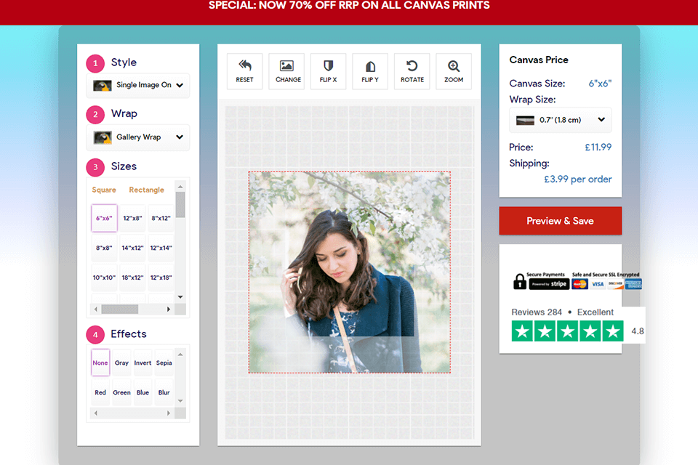This screenshot has height=465, width=698.
Task: Click the Change image icon
Action: (x=286, y=66)
